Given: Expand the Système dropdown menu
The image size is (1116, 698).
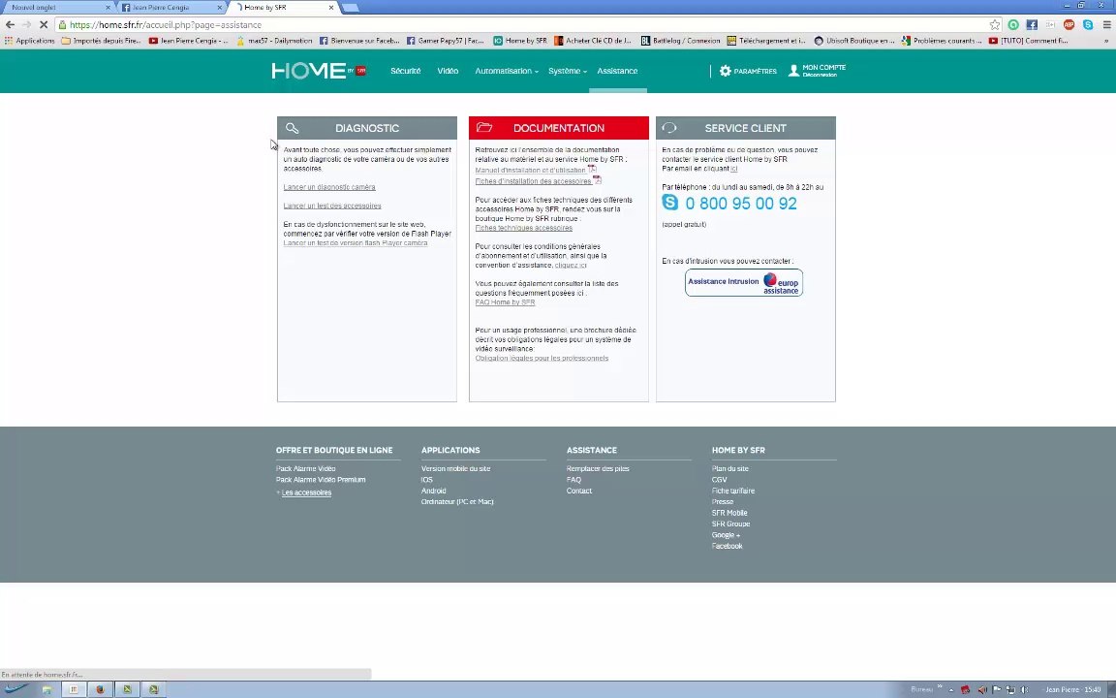Looking at the screenshot, I should (x=568, y=71).
